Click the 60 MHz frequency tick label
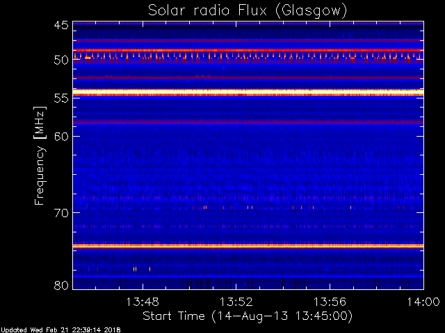Viewport: 445px width, 333px height. (x=60, y=137)
